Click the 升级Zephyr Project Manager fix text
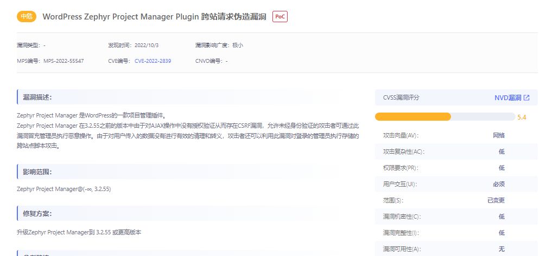This screenshot has height=256, width=553. point(79,232)
